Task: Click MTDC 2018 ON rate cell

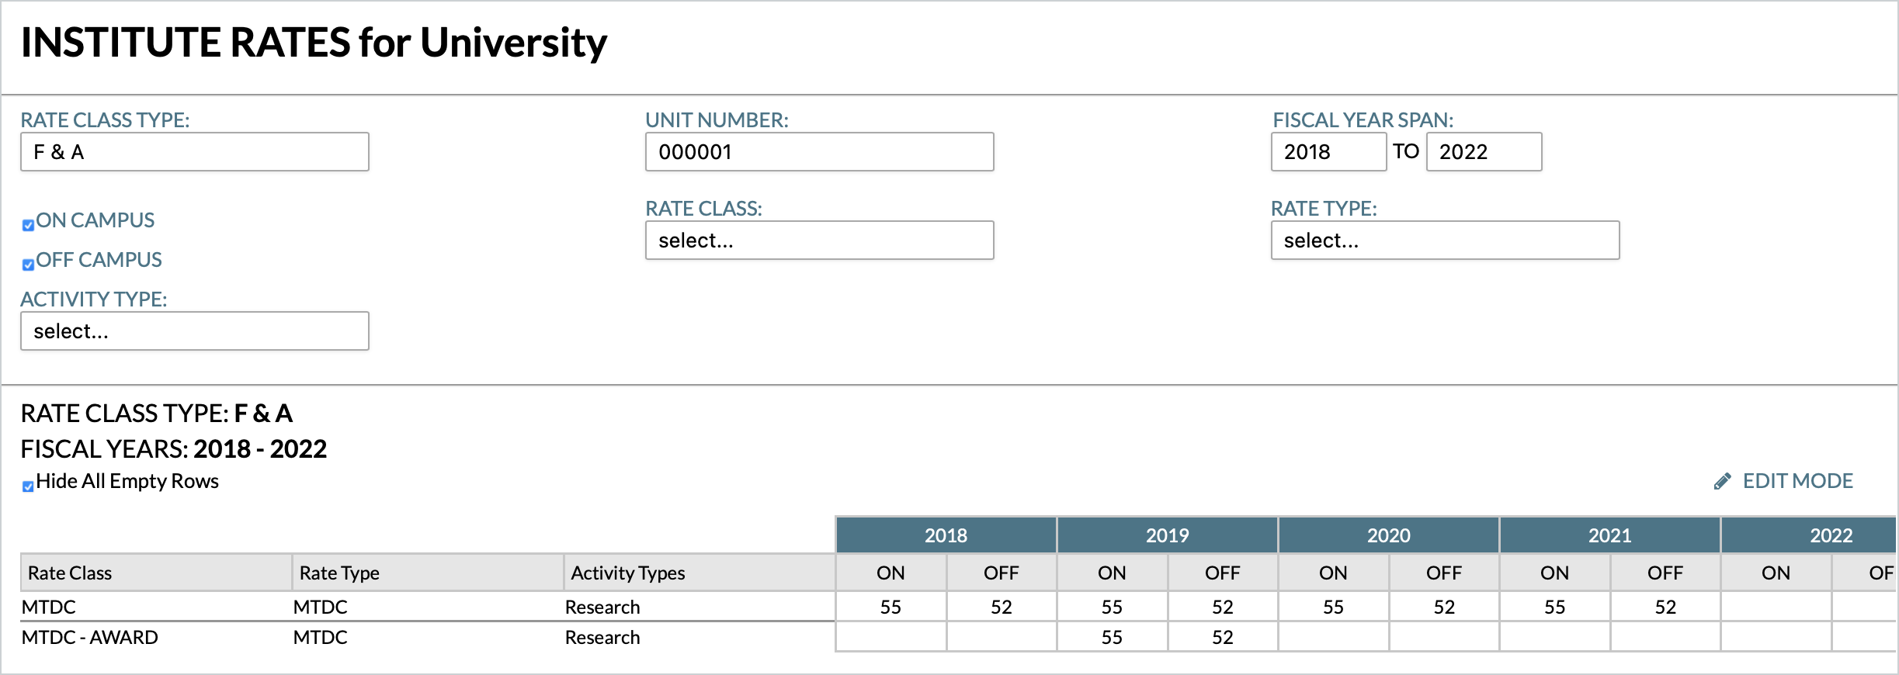Action: (x=890, y=607)
